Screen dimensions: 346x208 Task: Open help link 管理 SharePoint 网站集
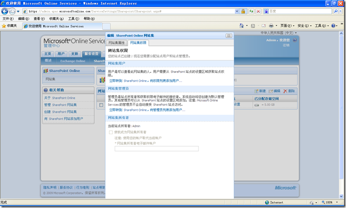tap(60, 105)
